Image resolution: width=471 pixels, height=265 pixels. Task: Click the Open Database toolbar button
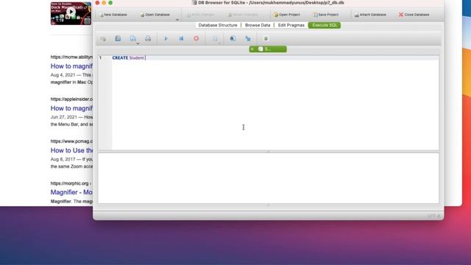155,15
